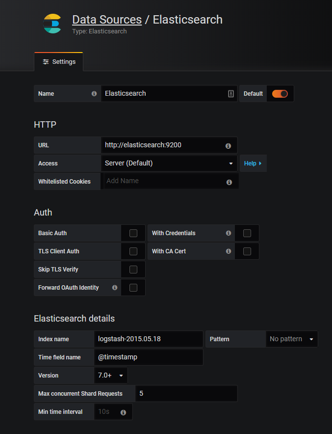Expand the Help section for Access
Image resolution: width=332 pixels, height=434 pixels.
tap(253, 163)
